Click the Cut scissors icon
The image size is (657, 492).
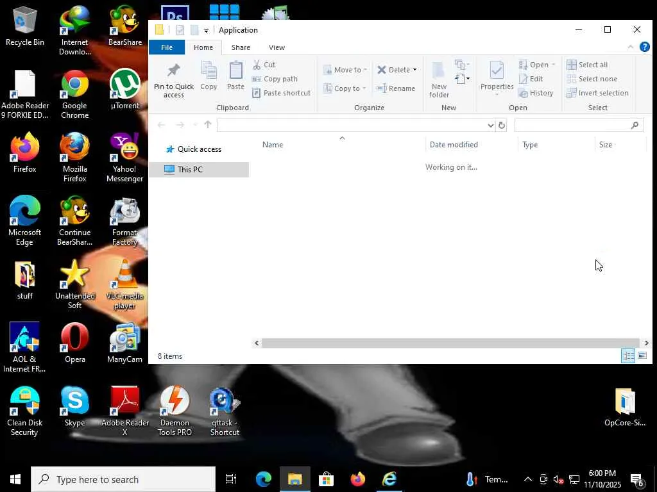(257, 65)
